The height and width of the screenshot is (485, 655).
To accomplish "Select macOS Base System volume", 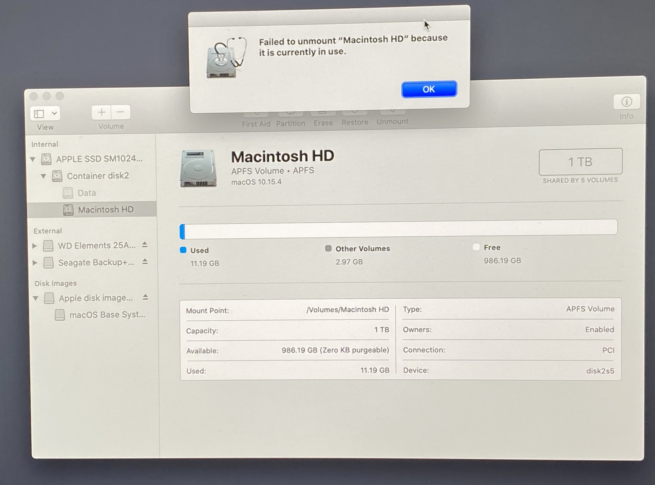I will tap(107, 315).
